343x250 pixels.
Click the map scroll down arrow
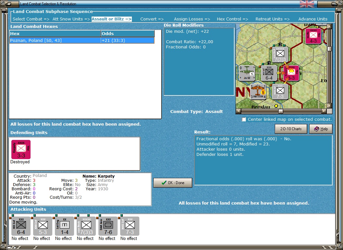click(x=329, y=106)
